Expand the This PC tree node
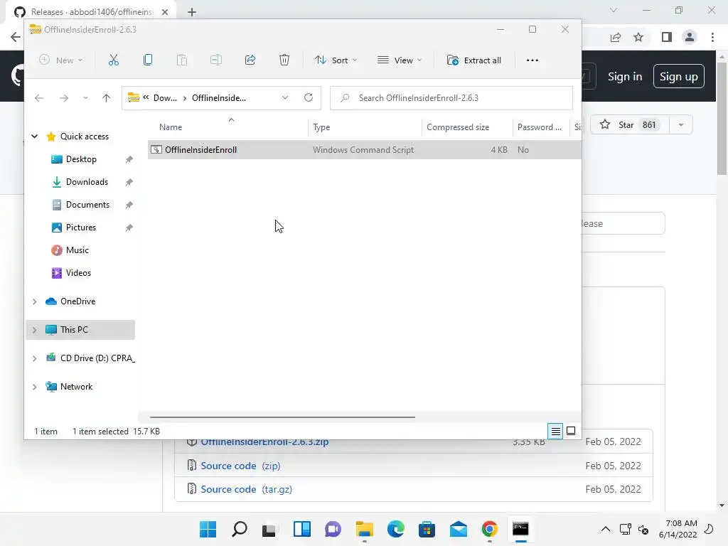 (x=34, y=330)
